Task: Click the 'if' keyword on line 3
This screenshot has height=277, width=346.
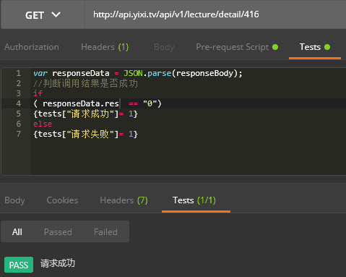Action: coord(38,93)
